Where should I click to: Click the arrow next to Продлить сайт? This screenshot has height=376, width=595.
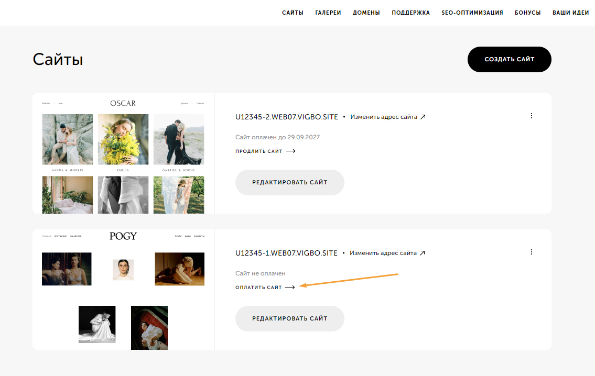tap(290, 151)
